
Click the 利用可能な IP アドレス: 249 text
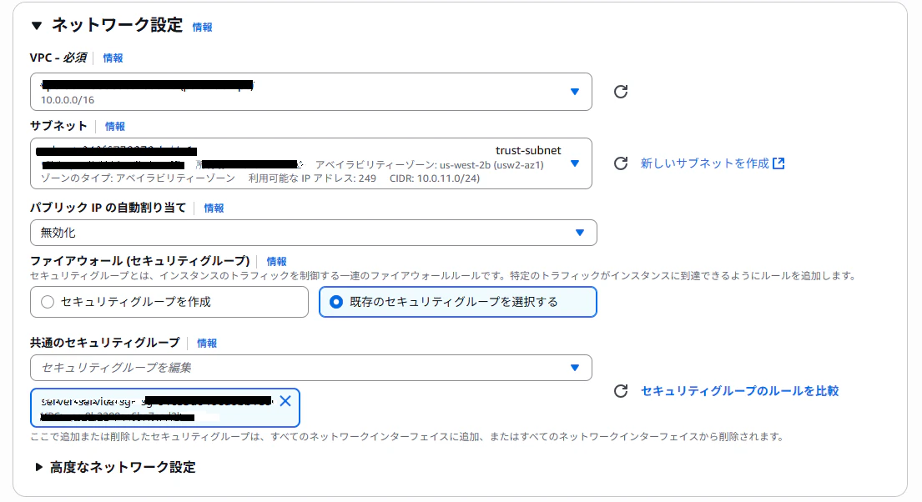312,178
